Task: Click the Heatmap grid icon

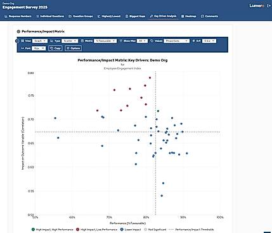Action: pyautogui.click(x=183, y=16)
